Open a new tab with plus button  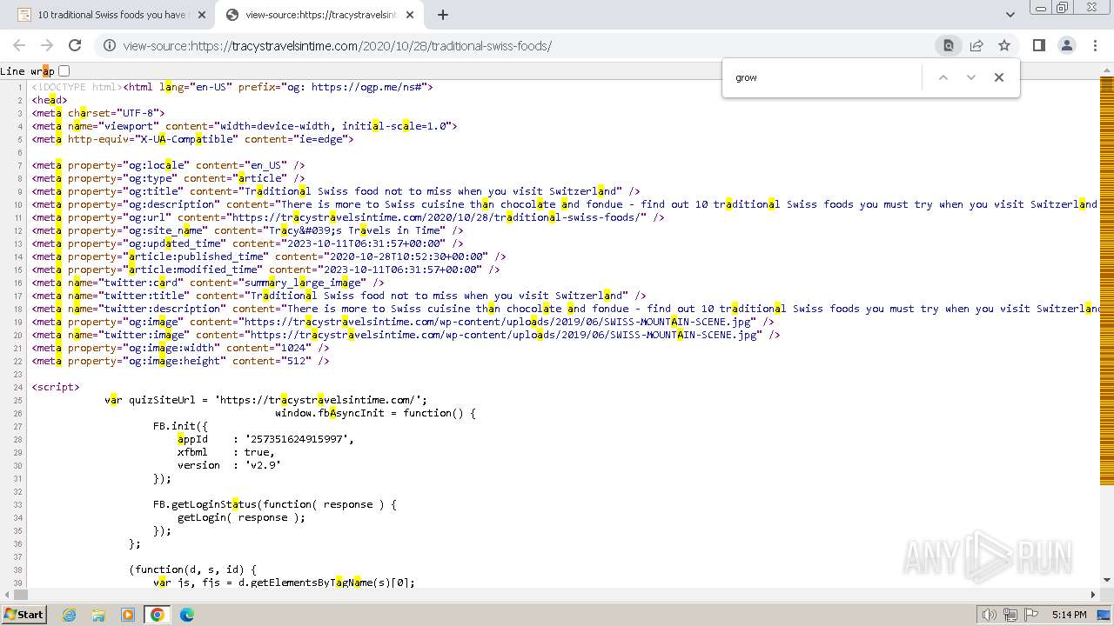(442, 15)
